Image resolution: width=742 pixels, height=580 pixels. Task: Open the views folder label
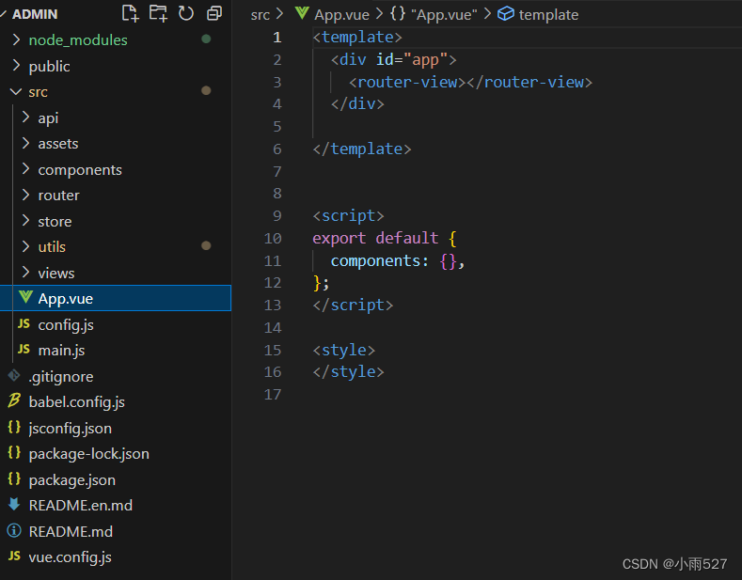coord(56,273)
